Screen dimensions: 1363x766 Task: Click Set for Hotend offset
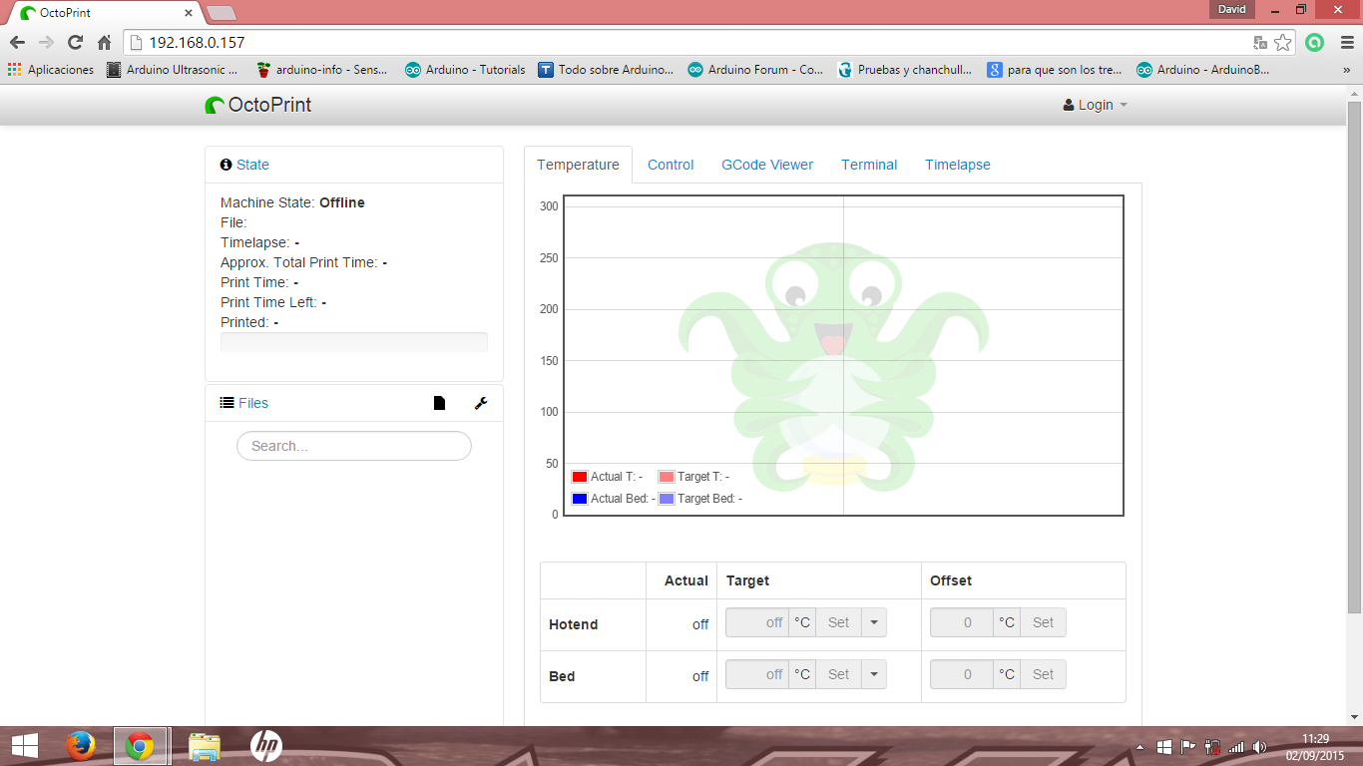[x=1043, y=622]
